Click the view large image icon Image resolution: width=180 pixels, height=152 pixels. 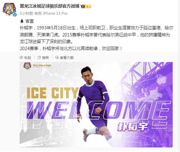pos(57,57)
